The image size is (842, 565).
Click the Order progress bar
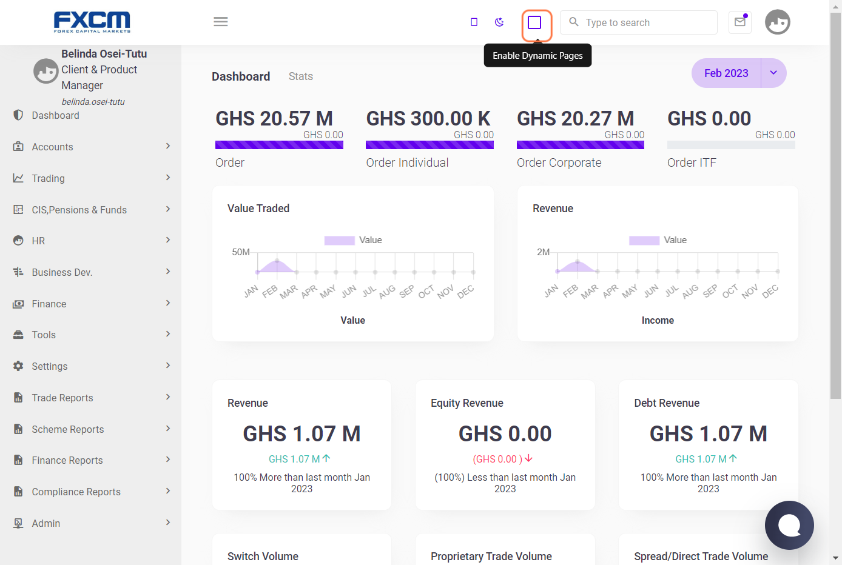click(279, 145)
